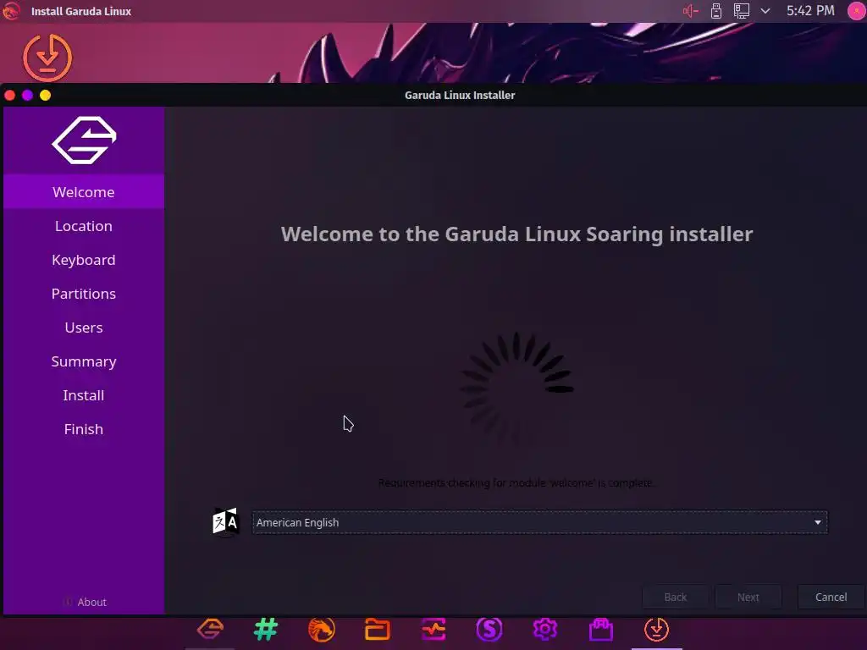
Task: Click the Next button
Action: tap(748, 597)
